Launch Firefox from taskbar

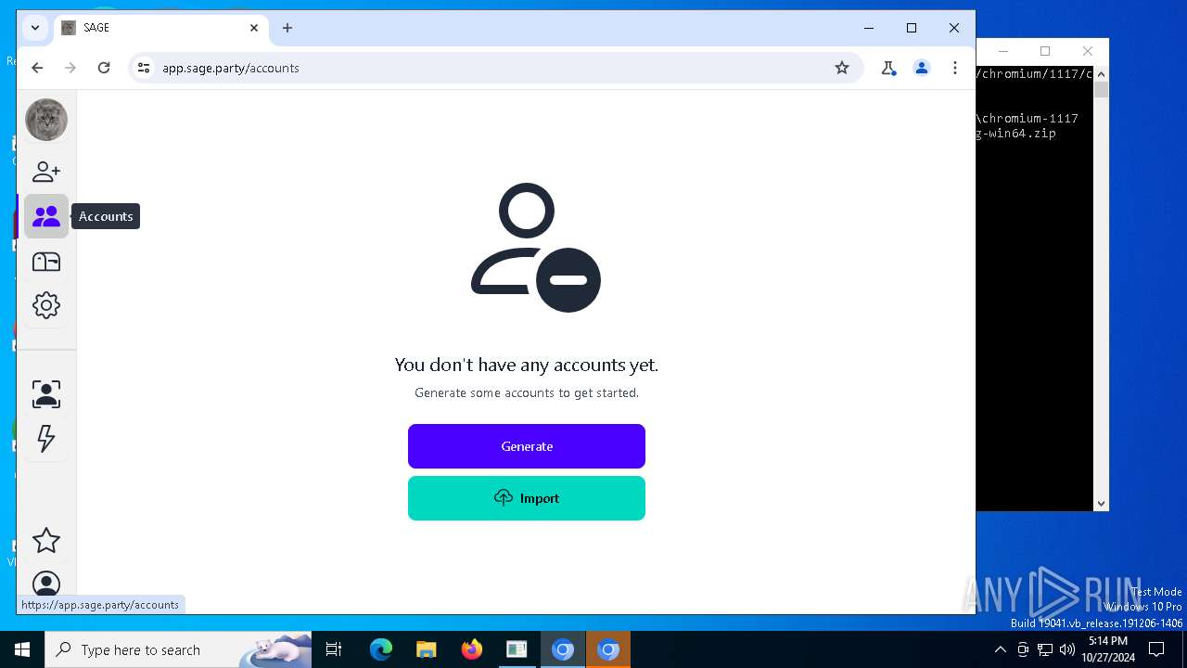(471, 649)
